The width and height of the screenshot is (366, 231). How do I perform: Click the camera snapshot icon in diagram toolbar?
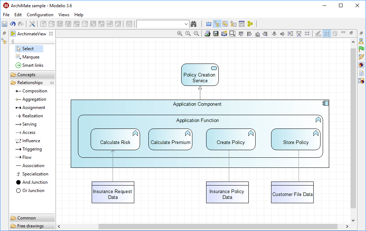click(x=224, y=34)
